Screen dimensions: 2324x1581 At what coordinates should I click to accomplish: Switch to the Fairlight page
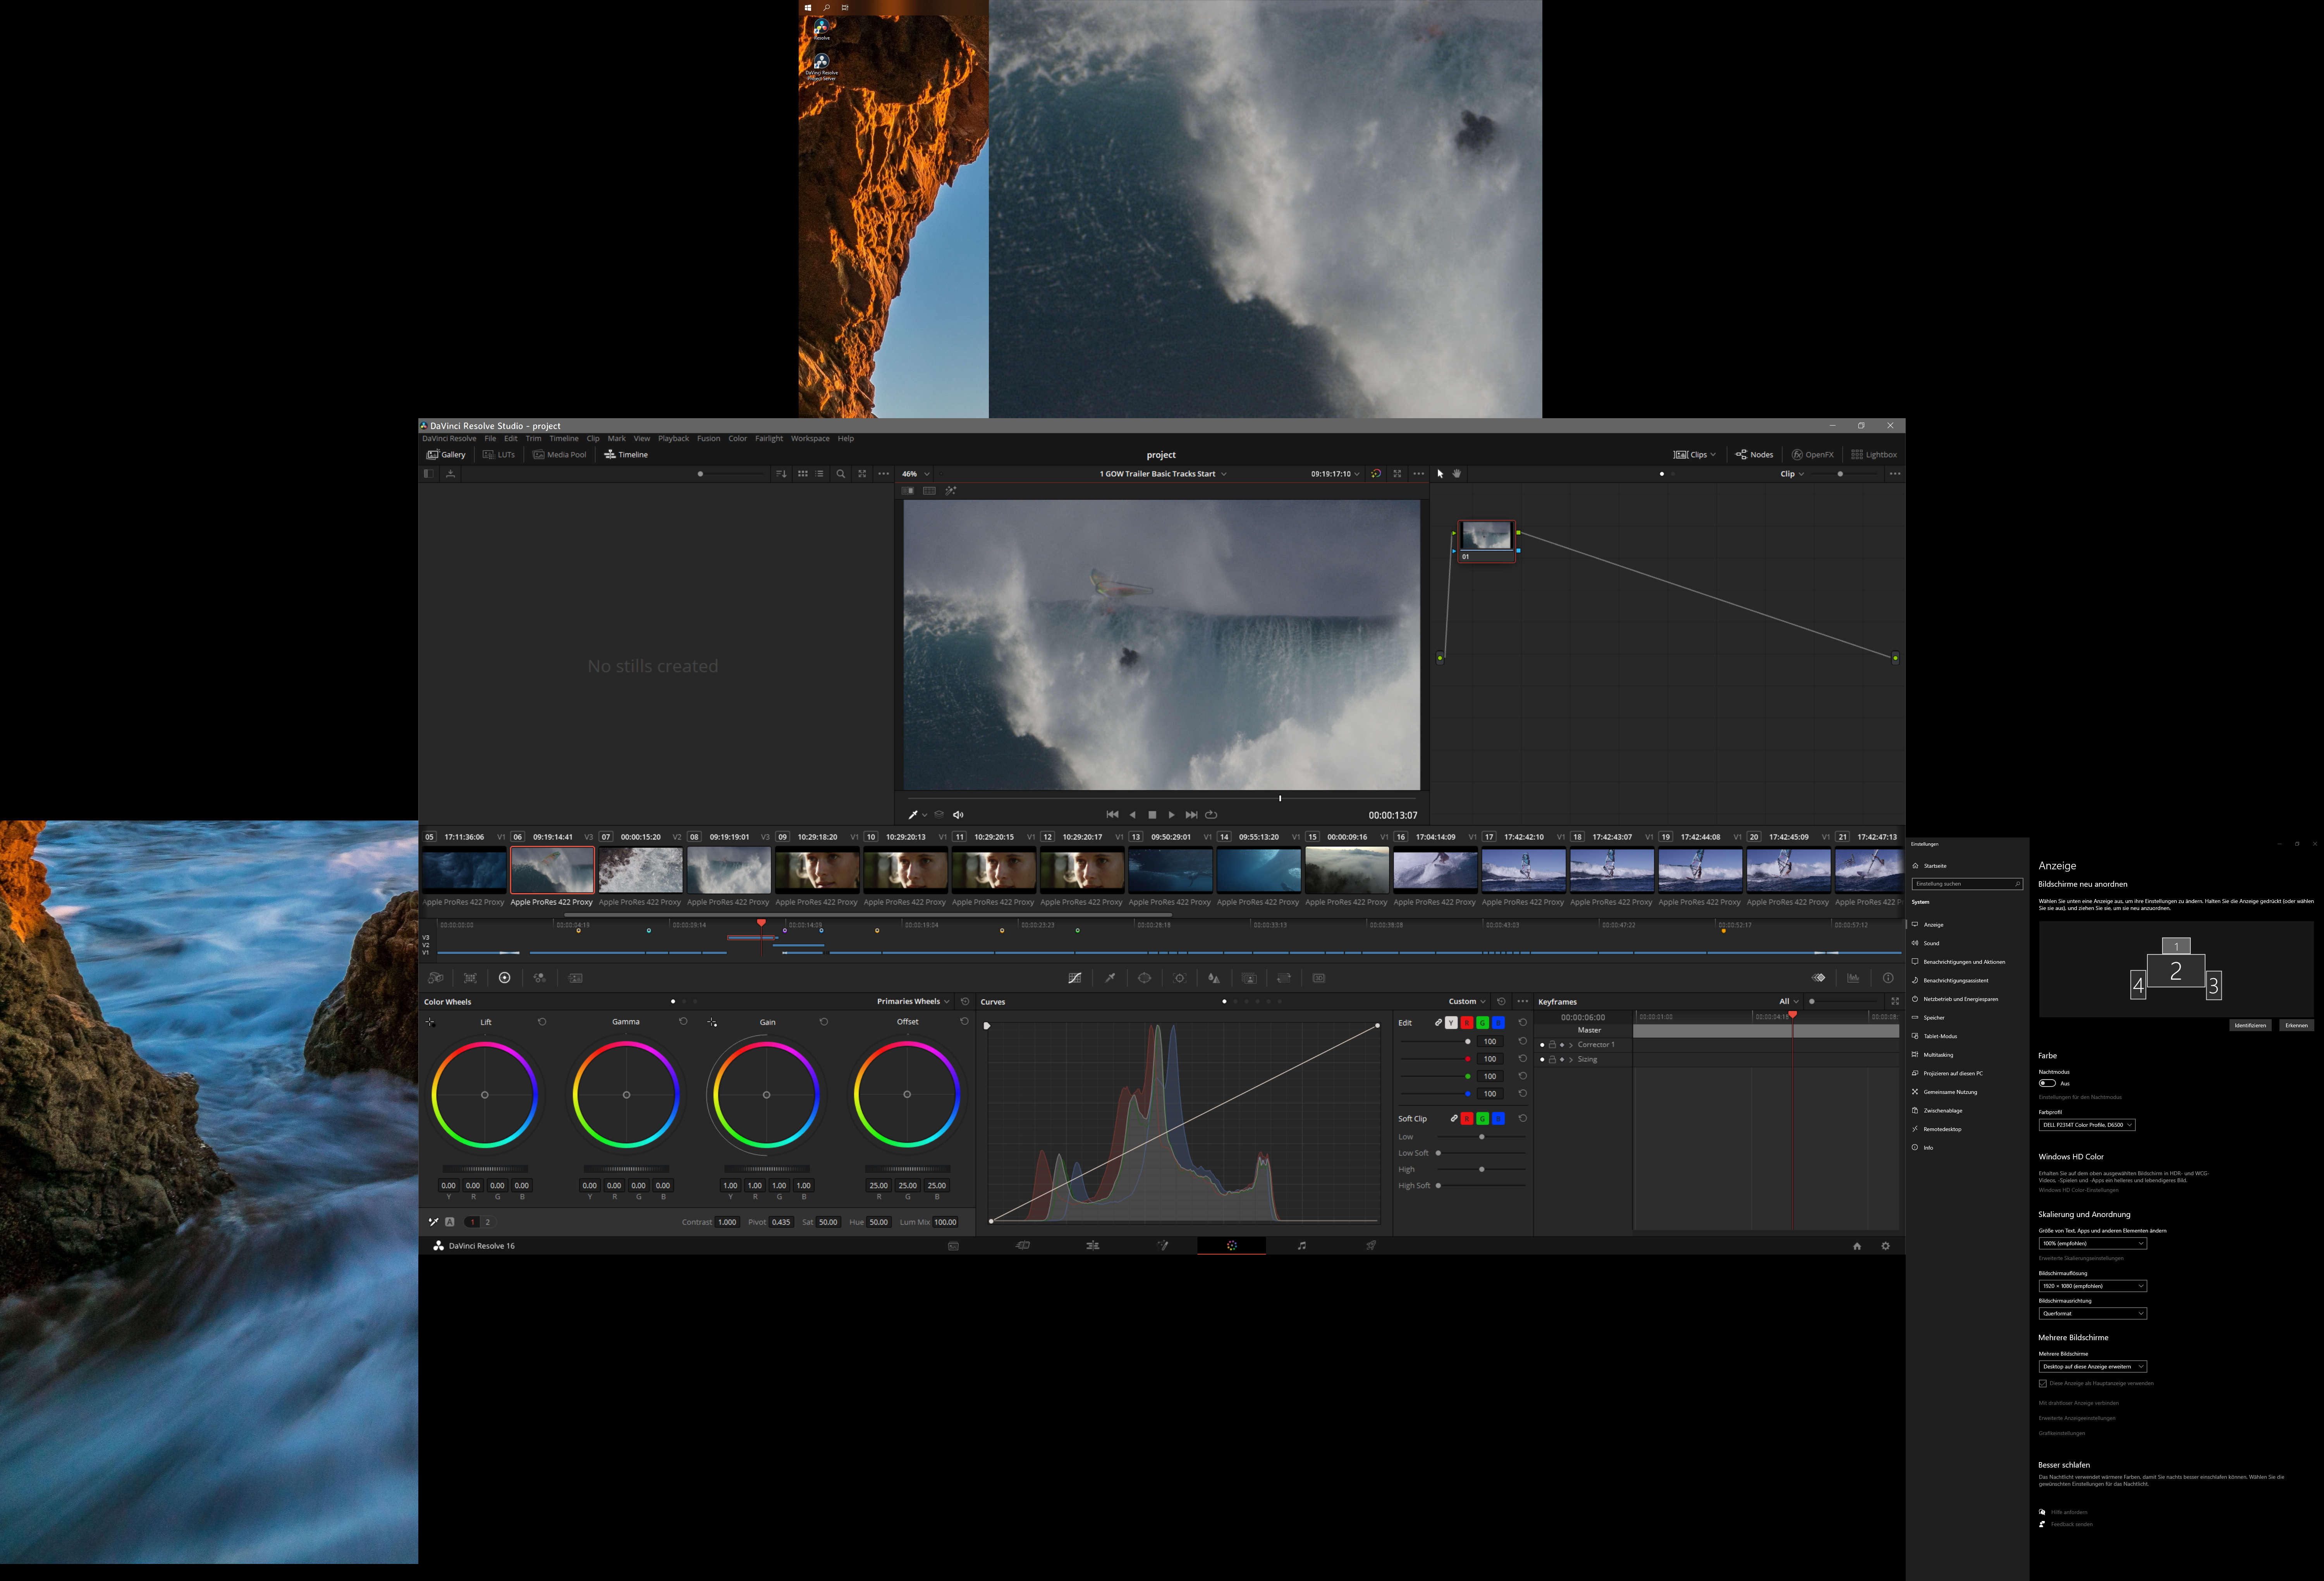point(1301,1246)
